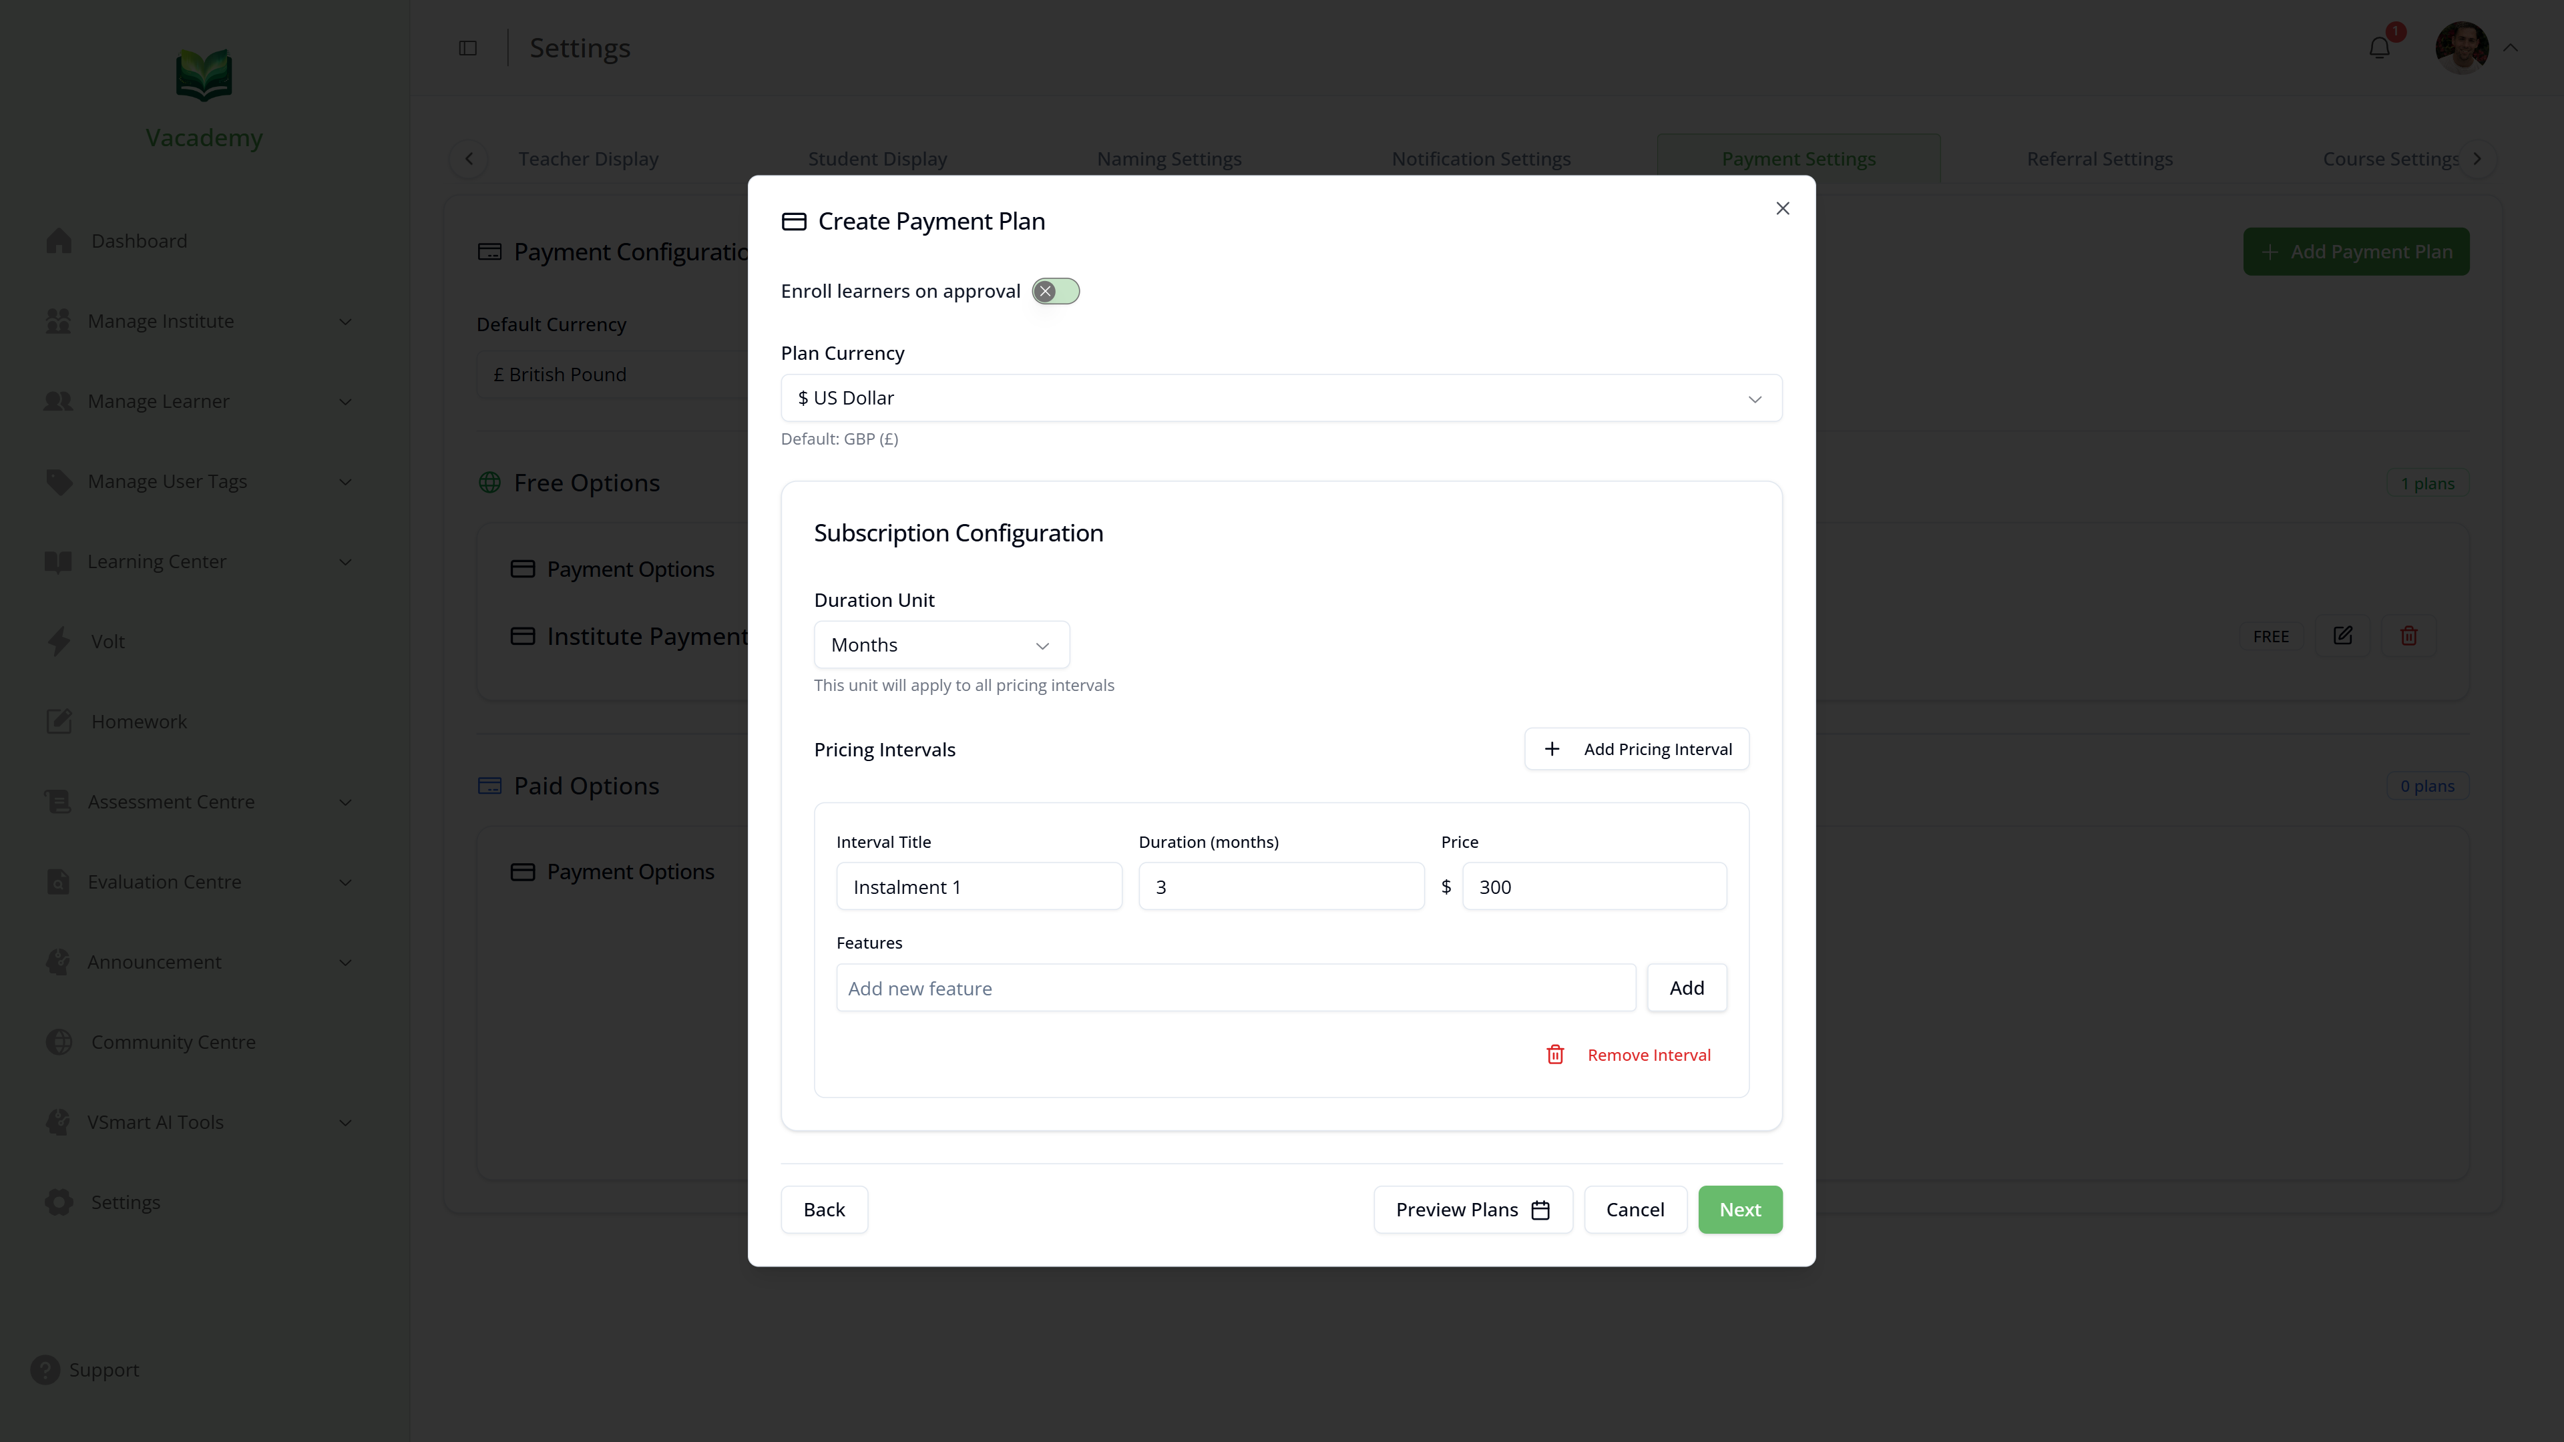This screenshot has width=2564, height=1442.
Task: Toggle the Enroll learners on approval switch
Action: pyautogui.click(x=1055, y=292)
